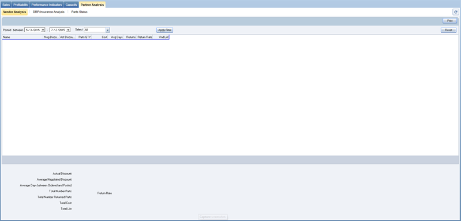461x221 pixels.
Task: Sort by the Return Rate column header
Action: click(145, 37)
